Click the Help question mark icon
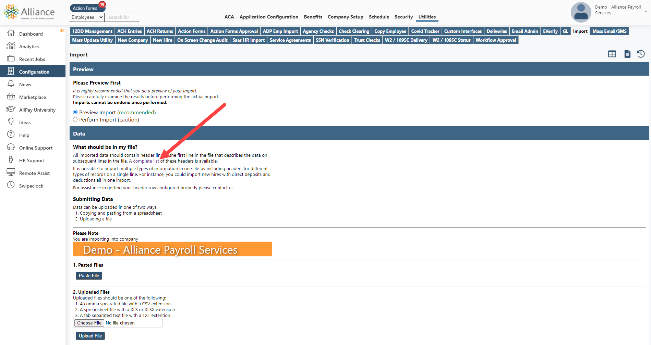Viewport: 651px width, 345px height. 11,135
